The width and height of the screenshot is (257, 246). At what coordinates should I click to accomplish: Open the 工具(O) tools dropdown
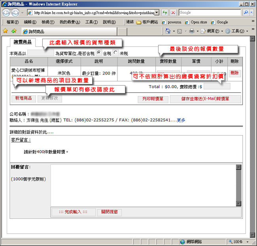pyautogui.click(x=237, y=31)
